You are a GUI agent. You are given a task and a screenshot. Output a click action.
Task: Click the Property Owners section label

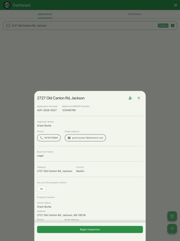[46, 197]
